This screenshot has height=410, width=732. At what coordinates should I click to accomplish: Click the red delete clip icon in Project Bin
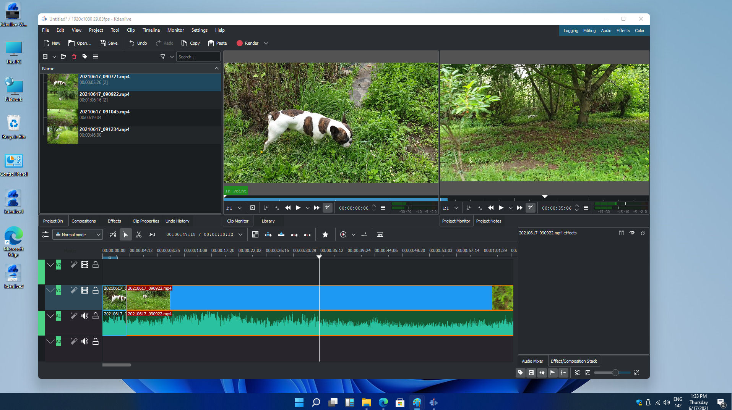pyautogui.click(x=74, y=56)
